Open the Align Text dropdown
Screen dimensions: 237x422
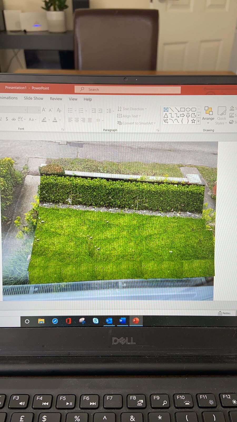129,116
